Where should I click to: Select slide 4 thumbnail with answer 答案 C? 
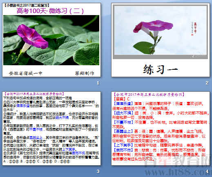[x=161, y=128]
